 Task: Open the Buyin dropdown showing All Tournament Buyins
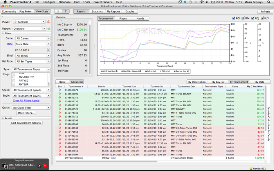[31, 96]
